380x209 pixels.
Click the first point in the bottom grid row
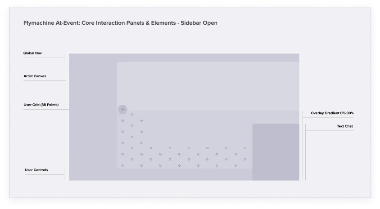(x=122, y=165)
